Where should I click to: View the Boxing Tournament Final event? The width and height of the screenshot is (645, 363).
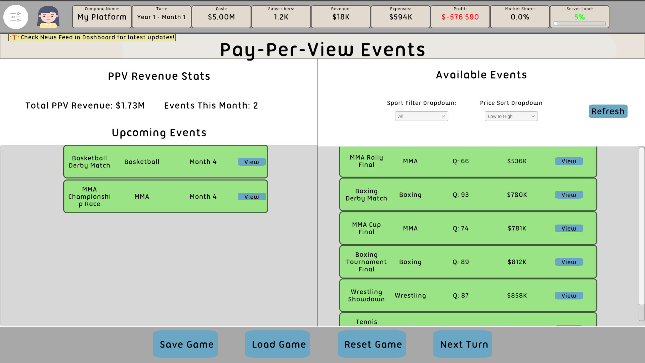(568, 262)
